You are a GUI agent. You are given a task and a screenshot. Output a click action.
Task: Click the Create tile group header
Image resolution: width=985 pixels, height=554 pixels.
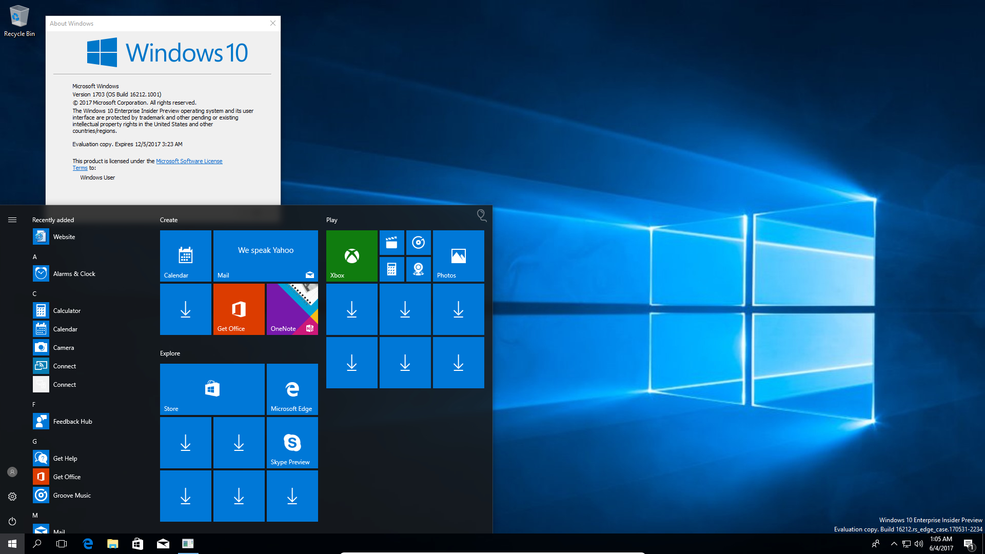pos(169,220)
